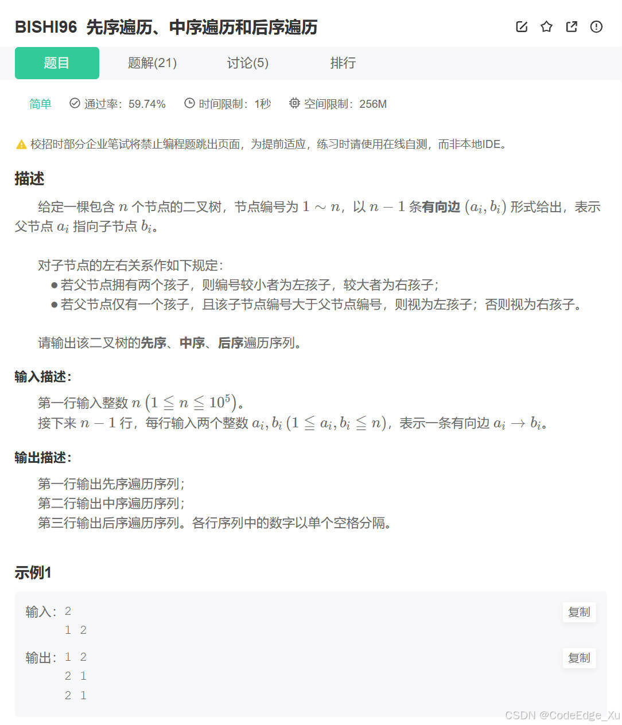
Task: Click the 示例1 section heading
Action: 33,572
